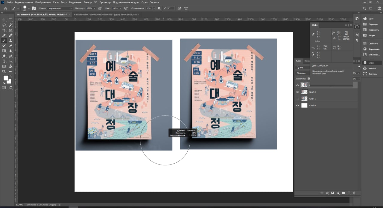Select the Pen tool
Image resolution: width=383 pixels, height=208 pixels.
coord(11,56)
